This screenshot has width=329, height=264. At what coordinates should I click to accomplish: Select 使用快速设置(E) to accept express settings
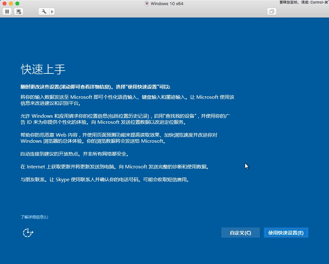click(x=286, y=233)
